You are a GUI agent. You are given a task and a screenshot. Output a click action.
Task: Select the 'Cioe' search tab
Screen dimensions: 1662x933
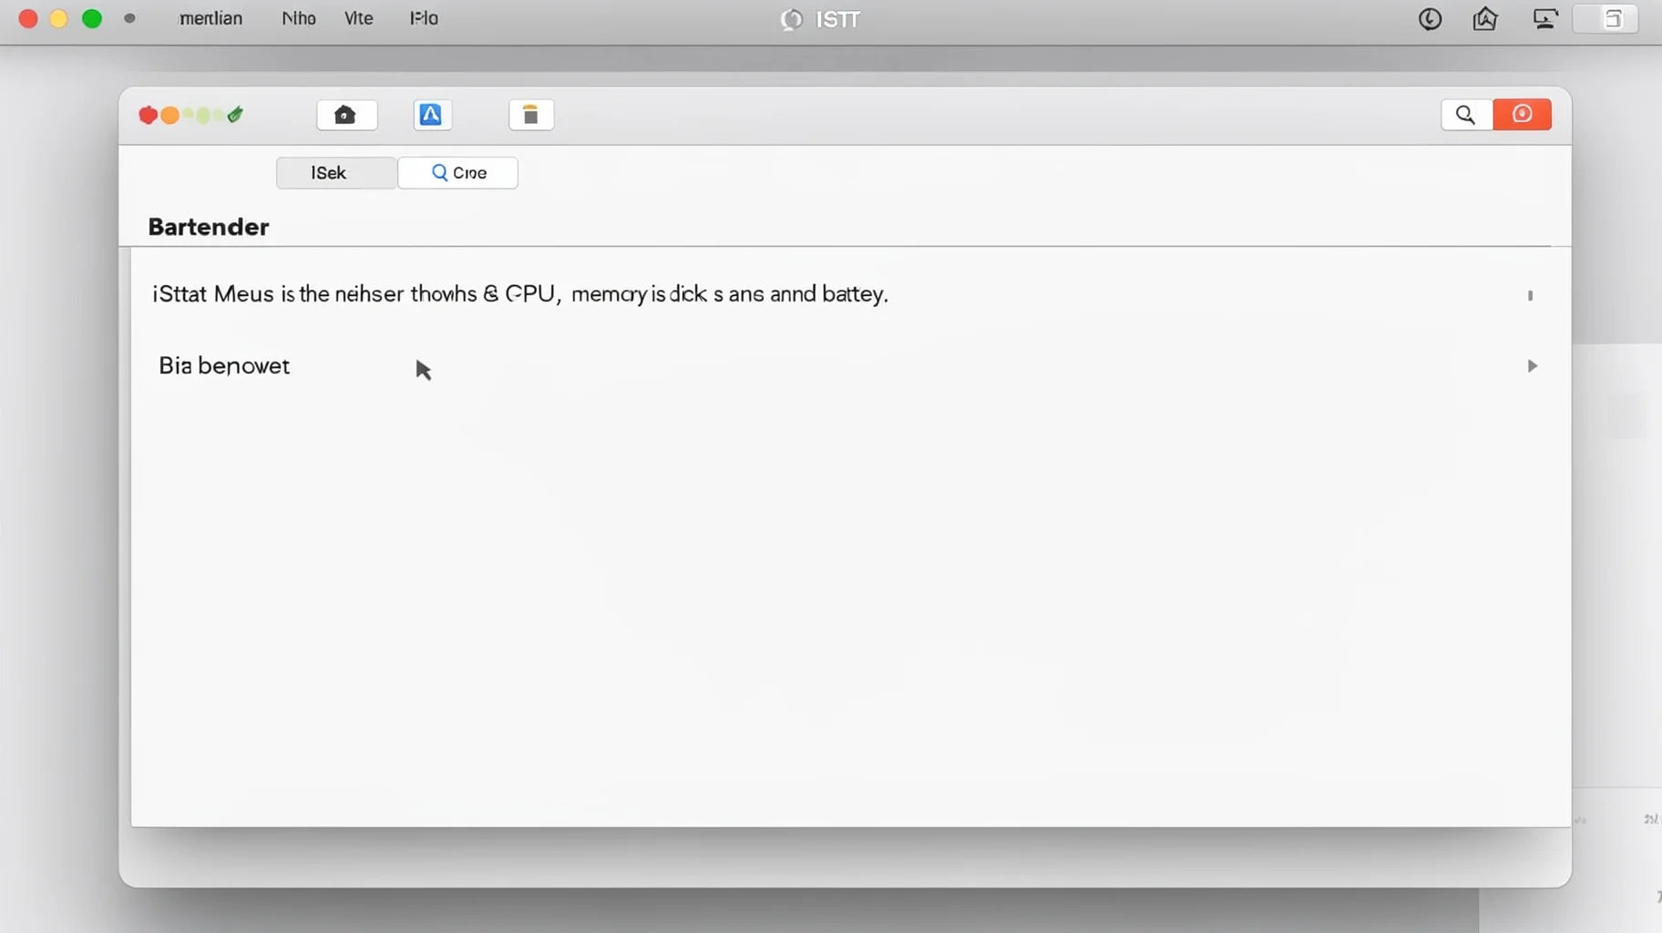[x=458, y=173]
